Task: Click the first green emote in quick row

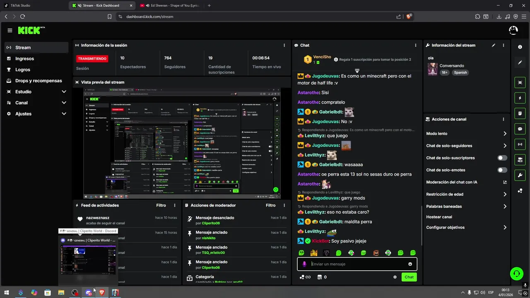Action: [x=301, y=253]
